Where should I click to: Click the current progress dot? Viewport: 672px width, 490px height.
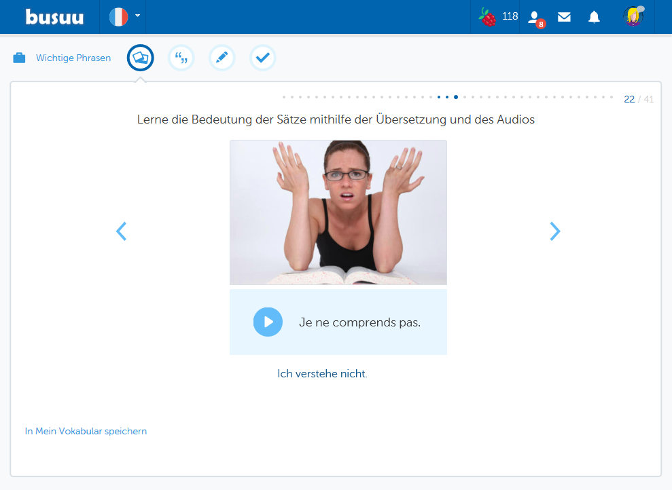tap(456, 97)
